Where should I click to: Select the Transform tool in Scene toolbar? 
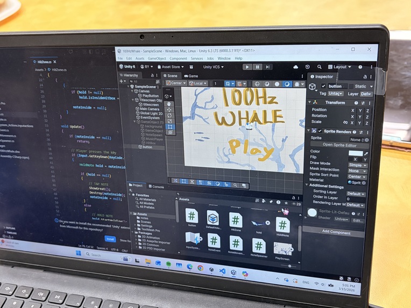click(171, 132)
